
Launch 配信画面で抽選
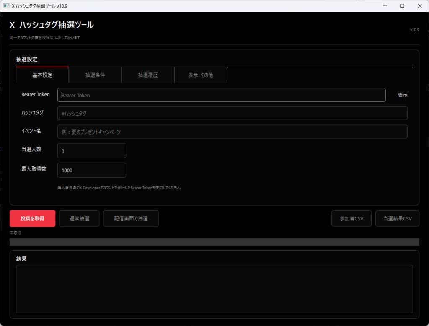click(x=131, y=218)
